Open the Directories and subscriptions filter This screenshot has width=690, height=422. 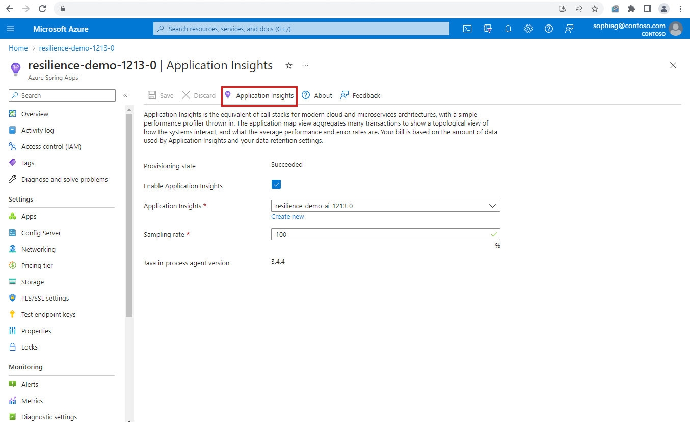488,29
